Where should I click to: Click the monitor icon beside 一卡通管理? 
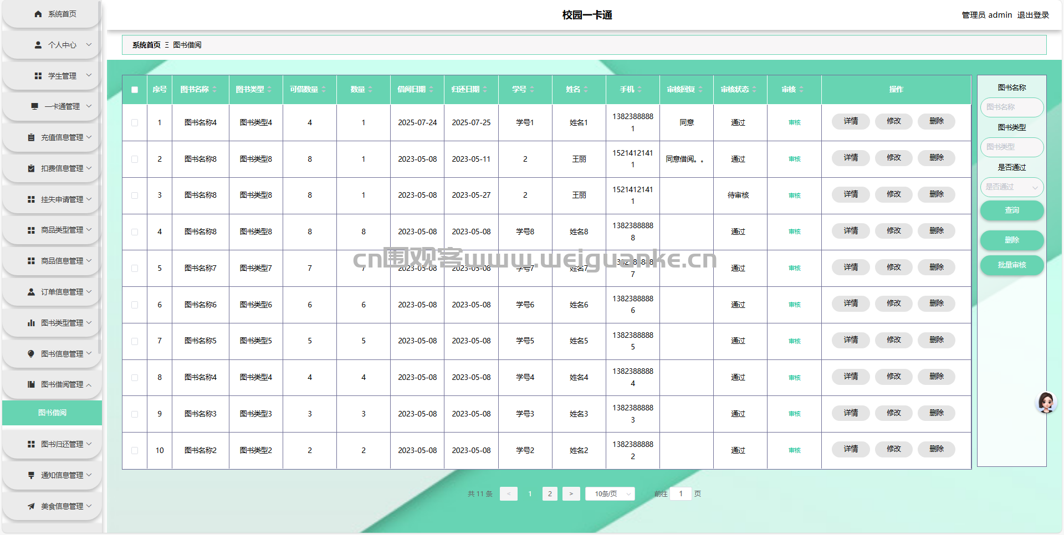click(35, 106)
